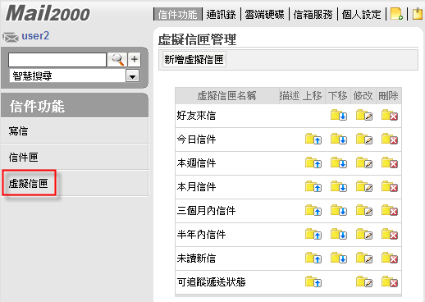This screenshot has width=425, height=302.
Task: Move down the 本月信件 folder
Action: (x=339, y=187)
